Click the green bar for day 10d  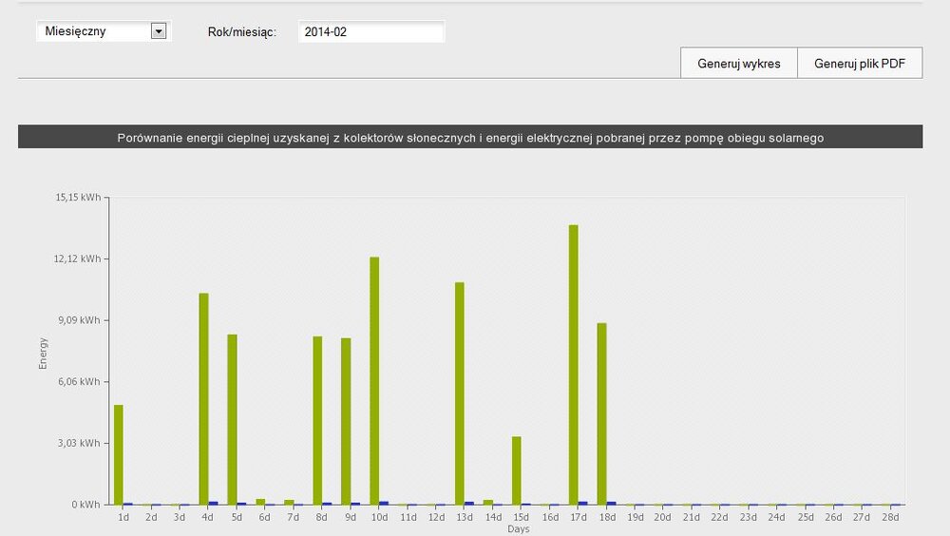[374, 380]
